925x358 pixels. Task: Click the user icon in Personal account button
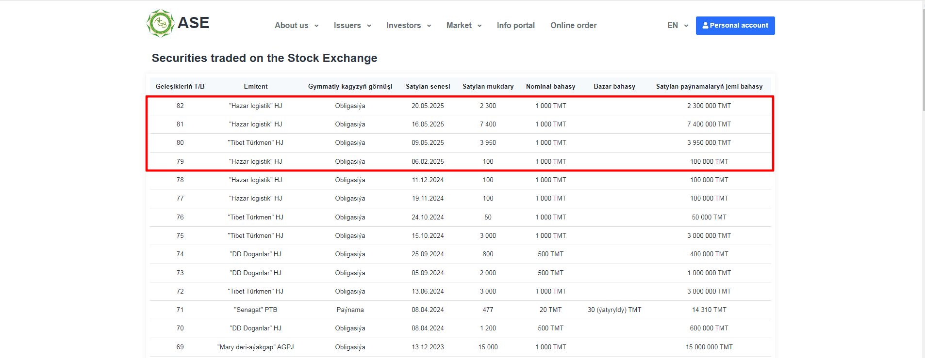click(705, 25)
